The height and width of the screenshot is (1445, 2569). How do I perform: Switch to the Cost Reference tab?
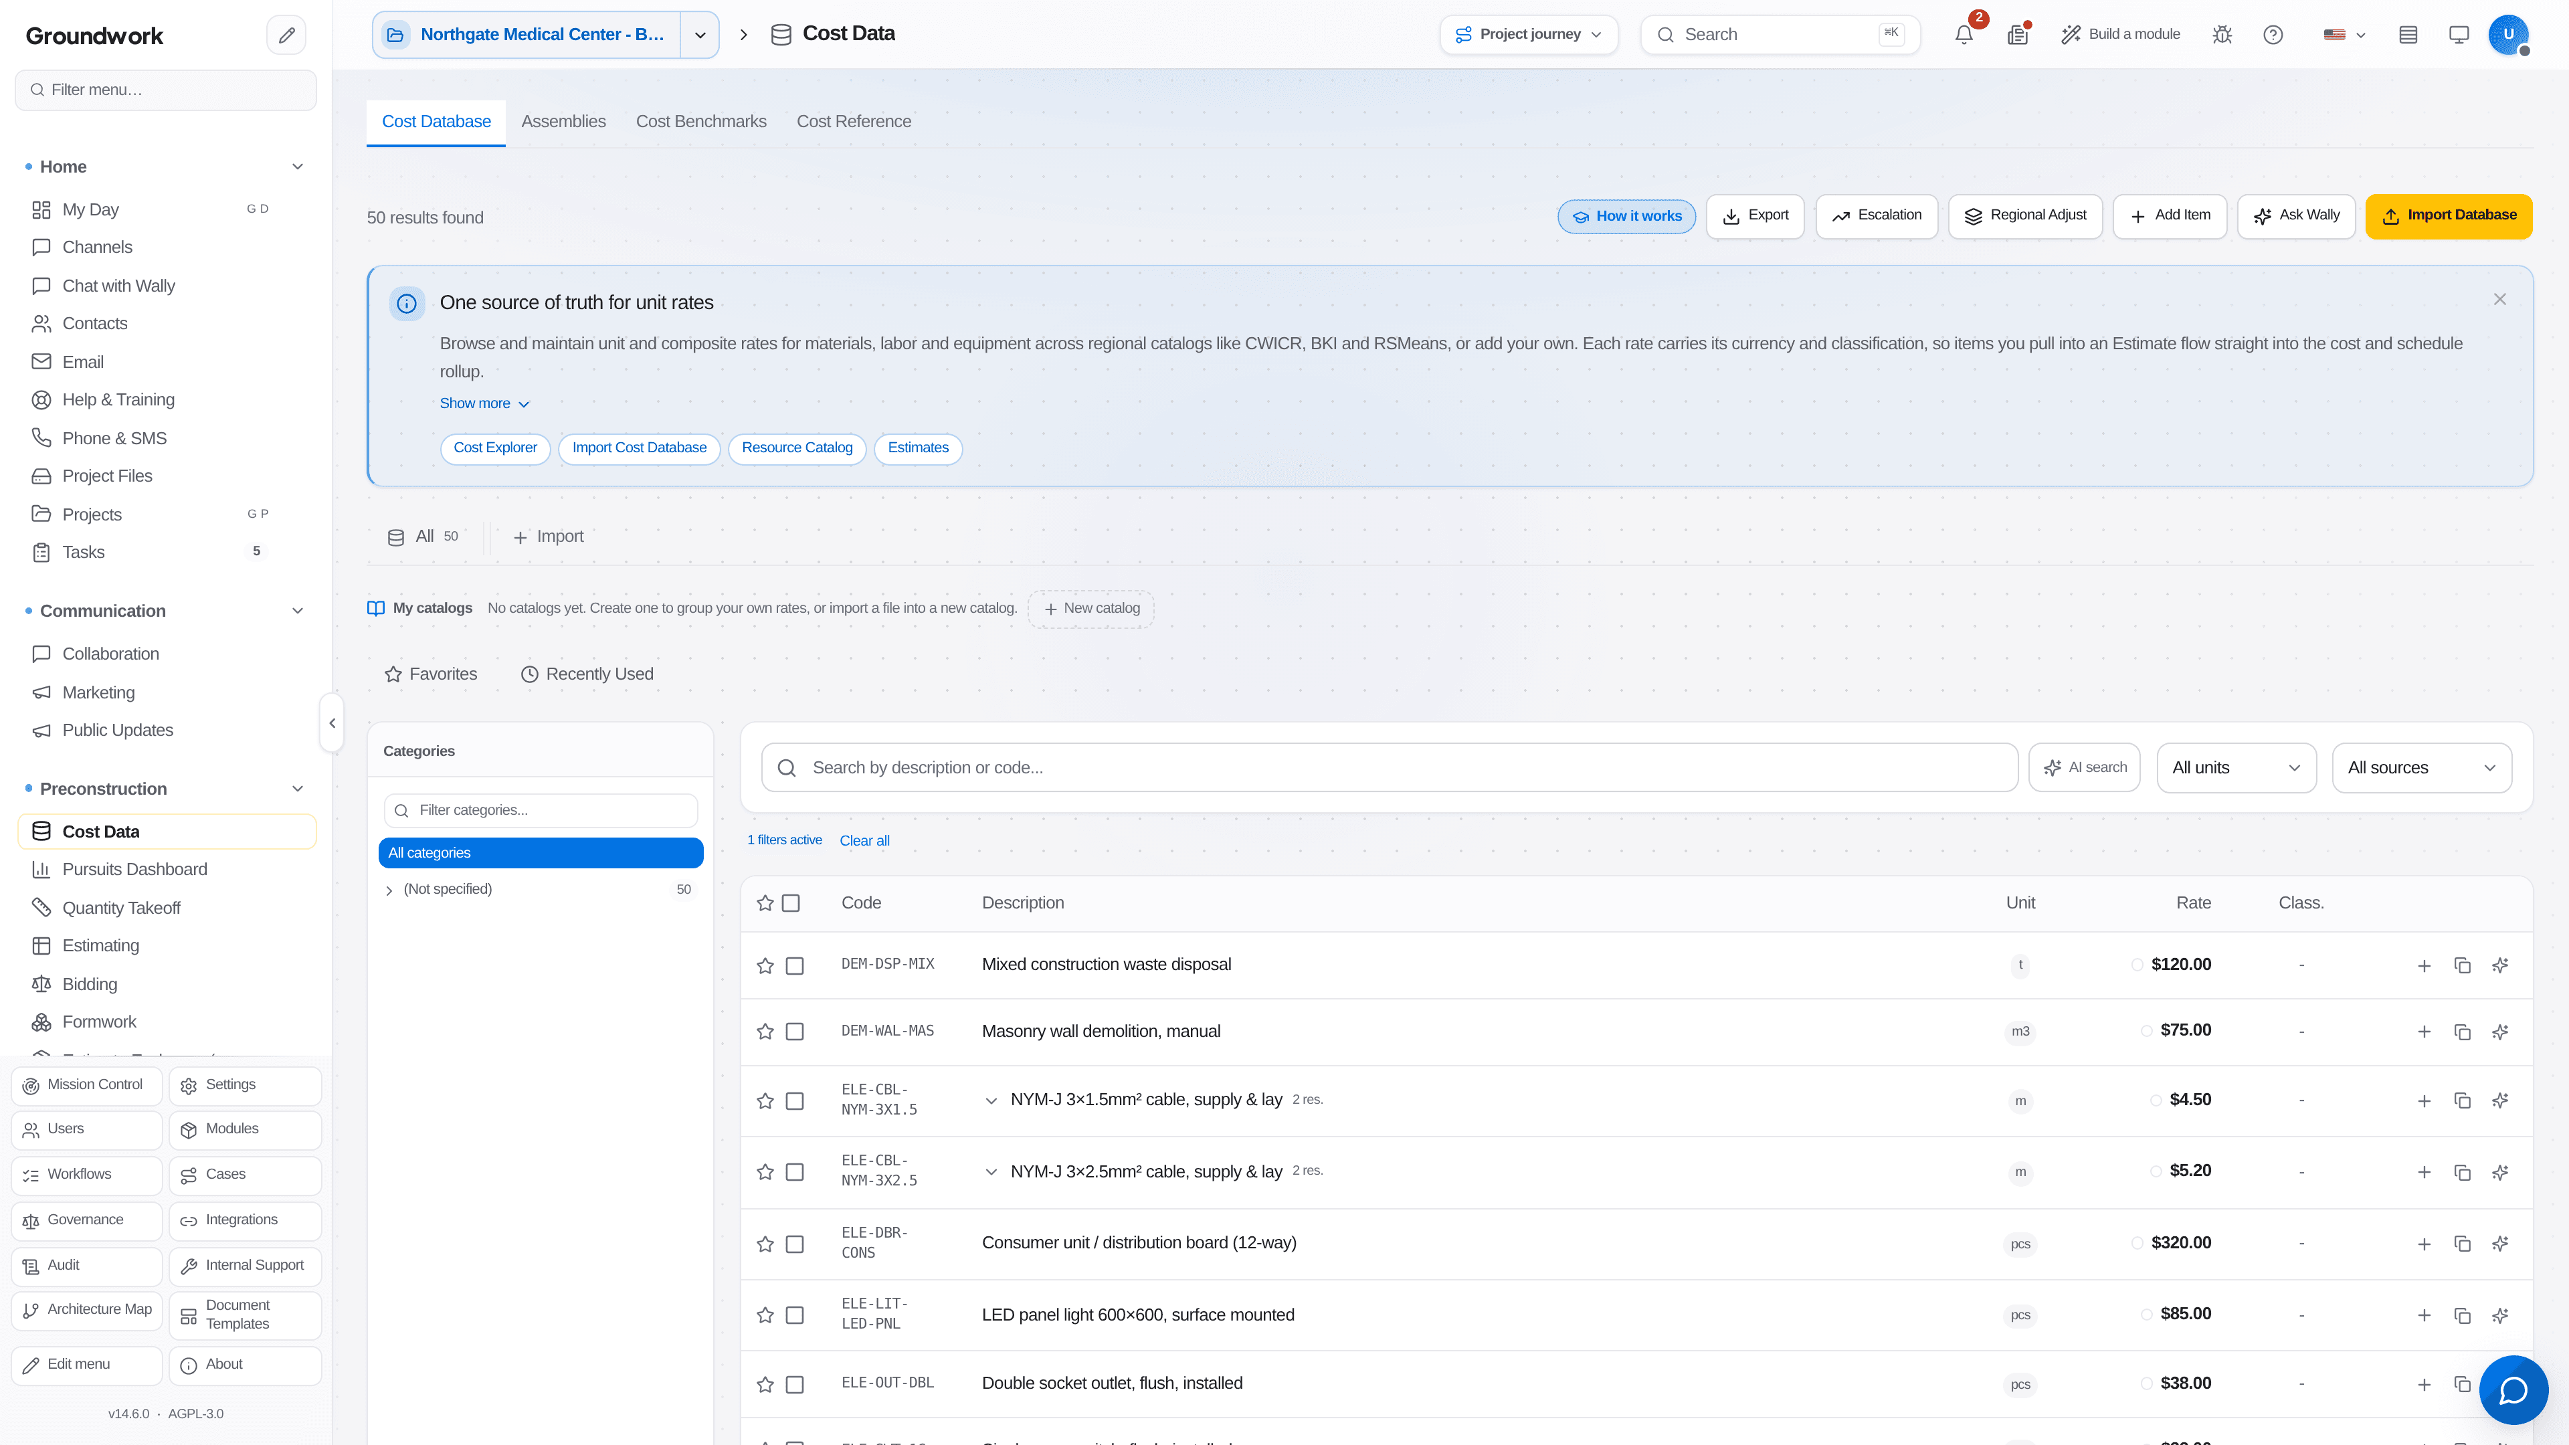[854, 122]
